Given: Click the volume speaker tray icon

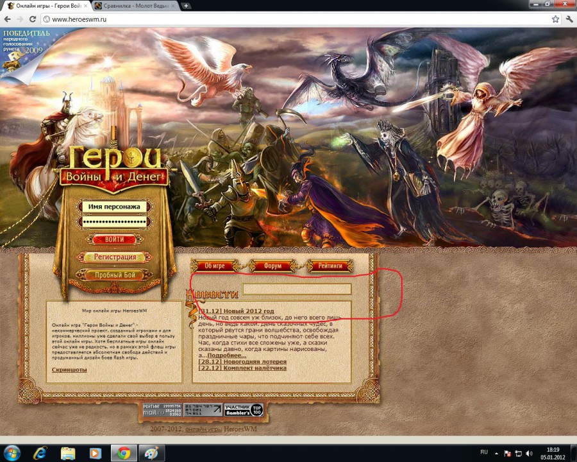Looking at the screenshot, I should coord(529,453).
